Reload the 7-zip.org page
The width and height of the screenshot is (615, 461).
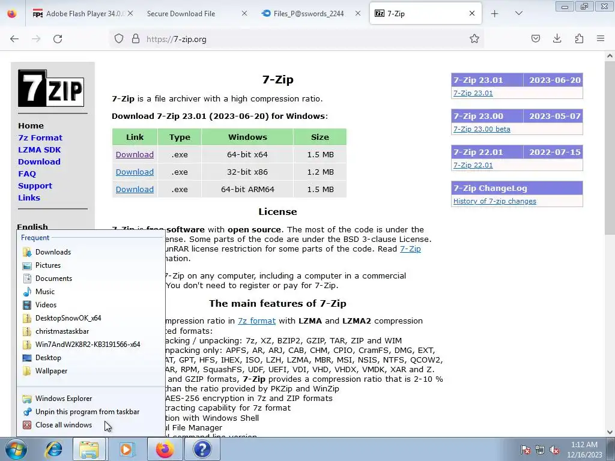58,39
